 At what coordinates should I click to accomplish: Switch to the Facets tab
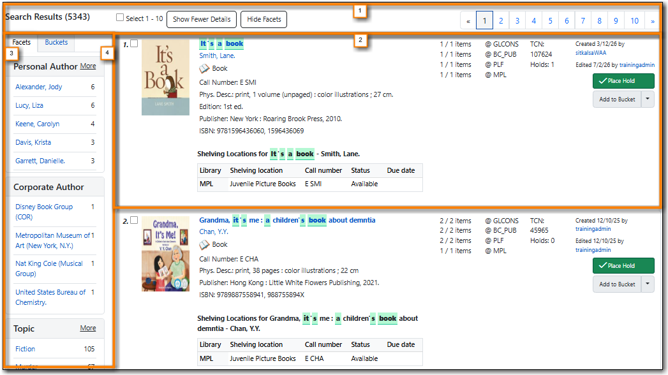(21, 42)
